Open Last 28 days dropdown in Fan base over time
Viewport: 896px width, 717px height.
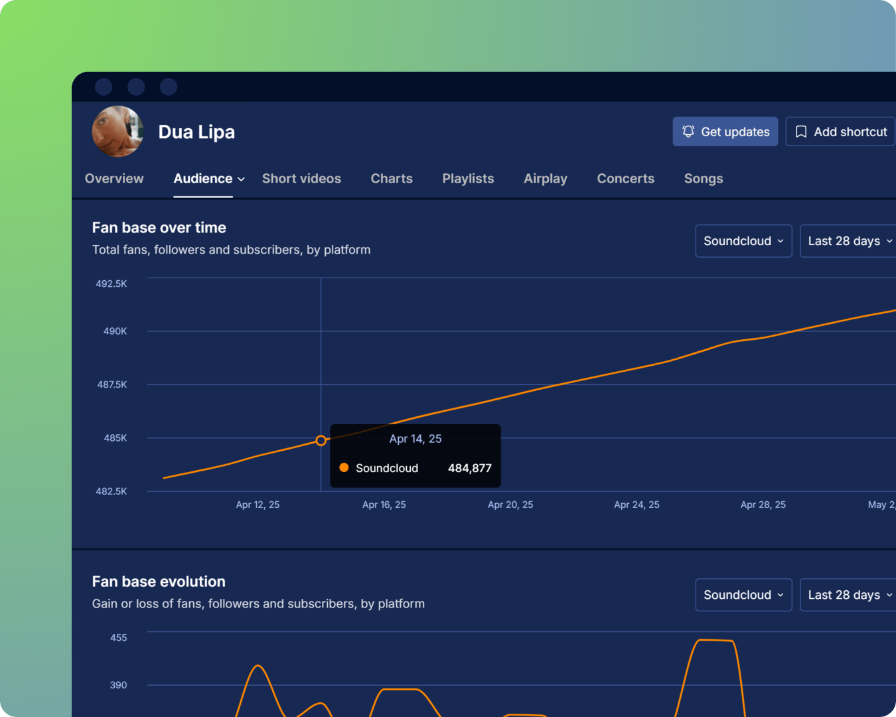coord(850,241)
